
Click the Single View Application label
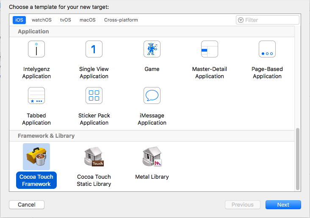click(x=94, y=73)
